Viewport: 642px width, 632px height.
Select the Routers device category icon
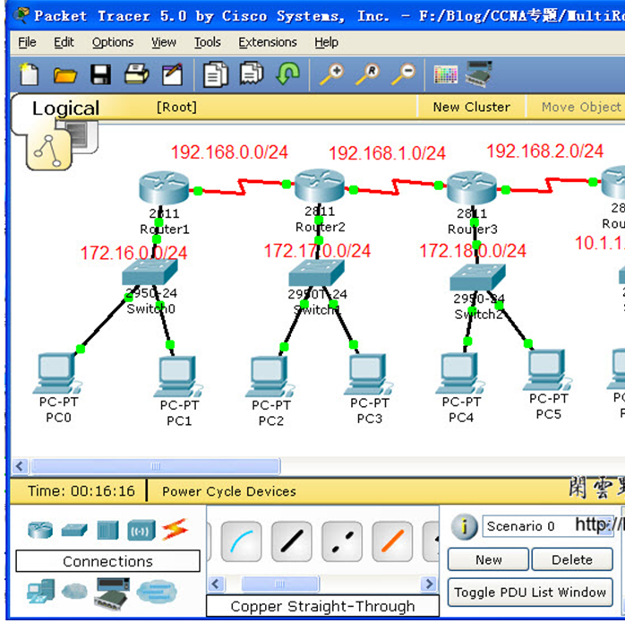coord(40,530)
